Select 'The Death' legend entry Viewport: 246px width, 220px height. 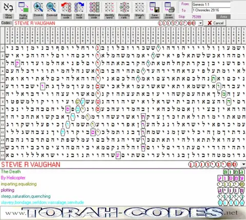click(11, 171)
